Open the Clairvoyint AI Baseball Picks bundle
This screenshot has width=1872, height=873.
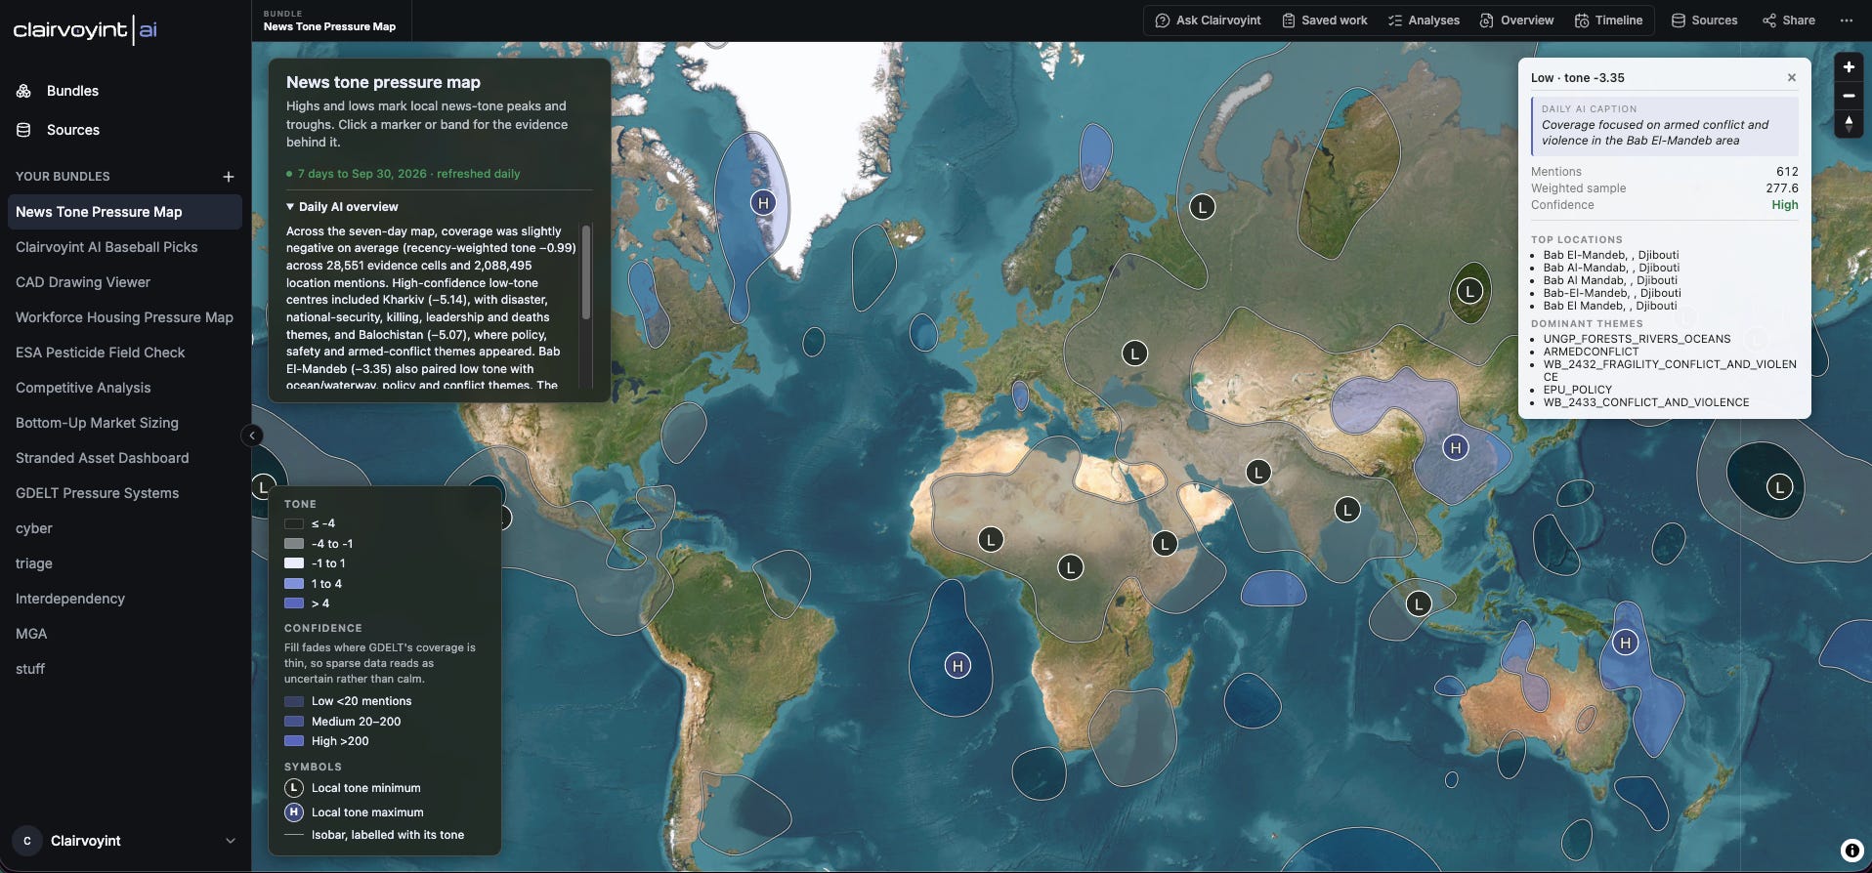click(125, 247)
